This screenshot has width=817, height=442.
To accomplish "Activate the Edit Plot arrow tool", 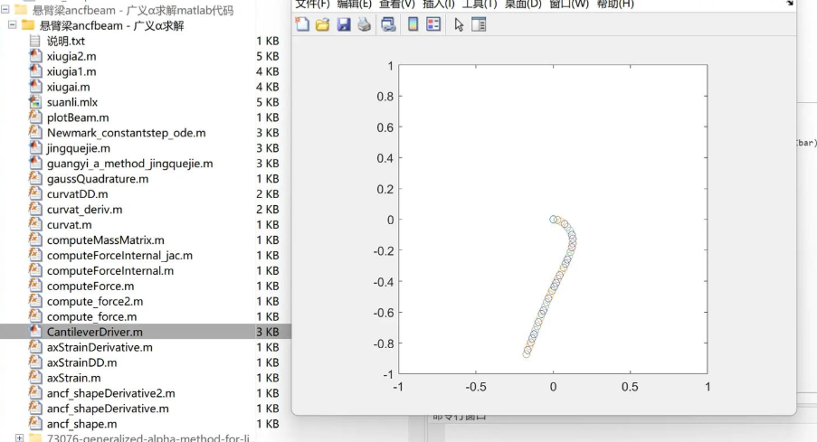I will click(x=459, y=24).
